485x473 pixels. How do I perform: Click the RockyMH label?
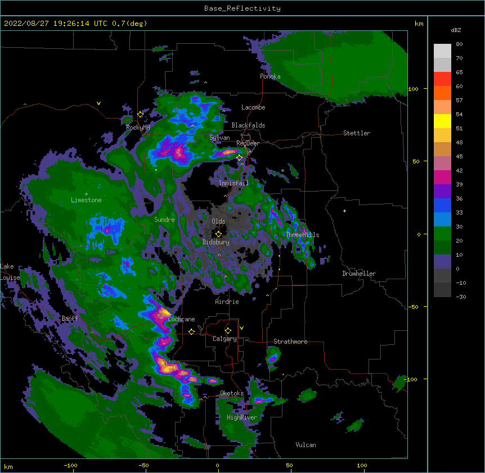pyautogui.click(x=138, y=128)
